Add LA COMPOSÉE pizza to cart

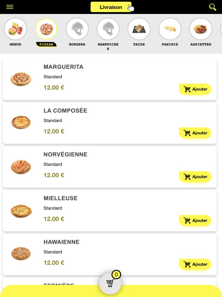195,133
